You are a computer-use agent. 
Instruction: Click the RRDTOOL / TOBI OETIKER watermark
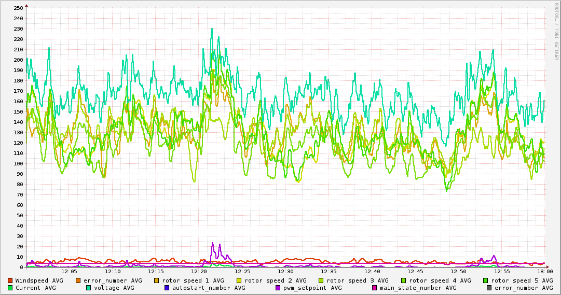tap(557, 31)
